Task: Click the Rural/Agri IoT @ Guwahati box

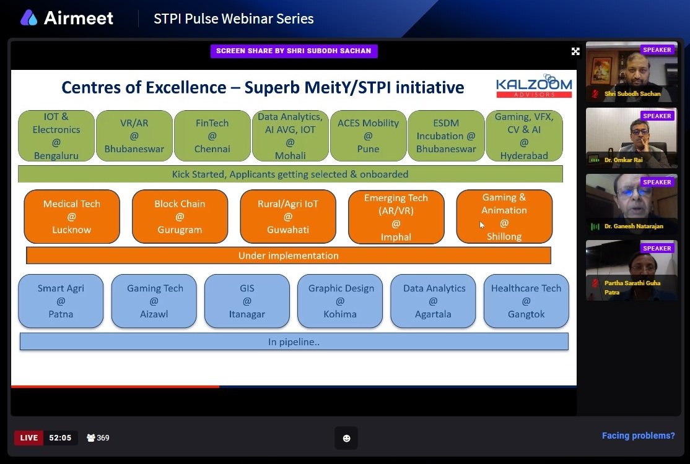Action: (288, 217)
